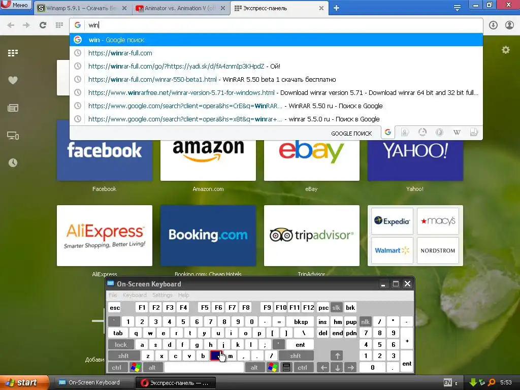This screenshot has width=520, height=390.
Task: Toggle the lock key on keyboard
Action: coord(121,345)
